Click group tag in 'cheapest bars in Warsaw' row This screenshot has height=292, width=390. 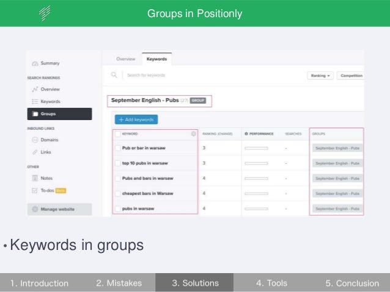pyautogui.click(x=337, y=193)
